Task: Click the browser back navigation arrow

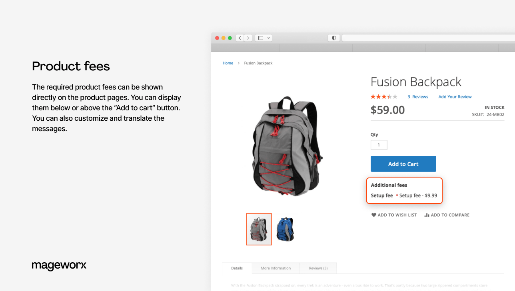Action: (240, 38)
